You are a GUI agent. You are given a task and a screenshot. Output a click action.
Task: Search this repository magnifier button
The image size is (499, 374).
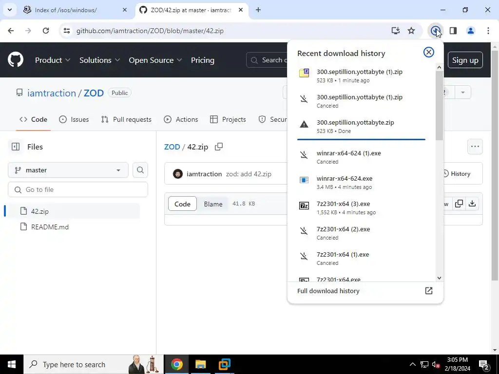(140, 170)
